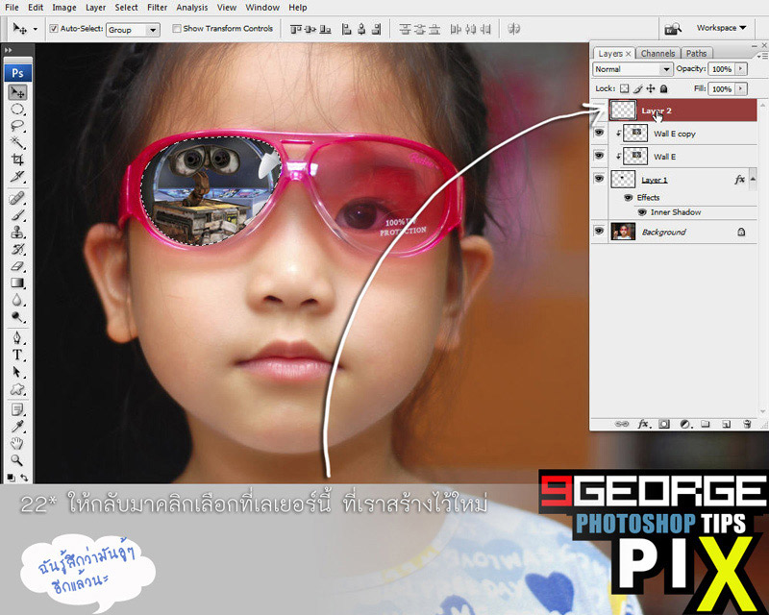Screen dimensions: 769x615
Task: Click the Add layer mask icon
Action: pos(664,424)
